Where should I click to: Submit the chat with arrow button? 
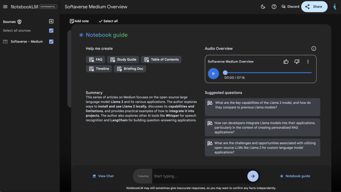tap(253, 176)
